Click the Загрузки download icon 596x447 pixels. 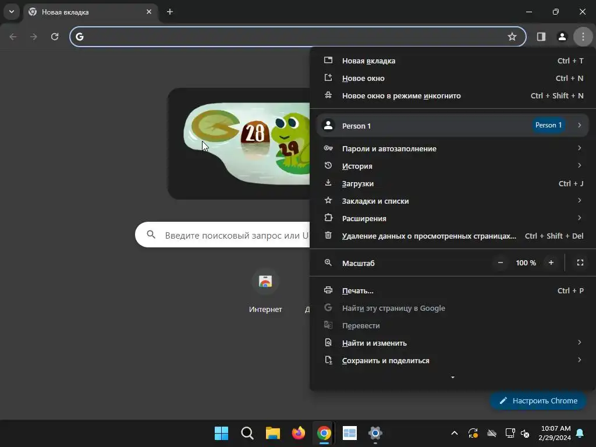pos(328,183)
